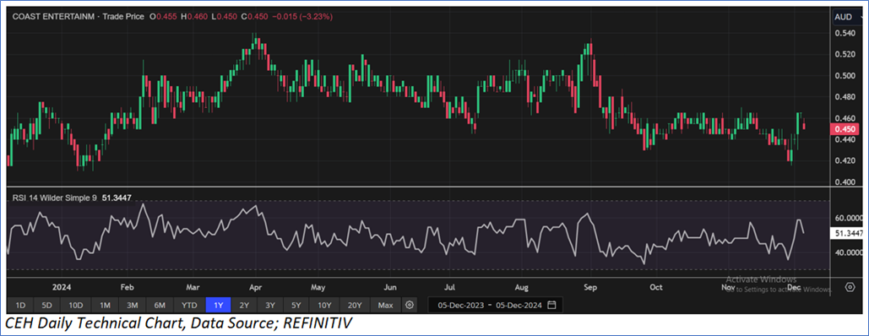Viewport: 869px width, 336px height.
Task: Choose the 10Y time range
Action: 324,305
